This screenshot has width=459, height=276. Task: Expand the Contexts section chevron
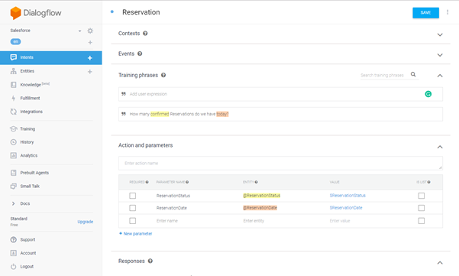point(440,35)
